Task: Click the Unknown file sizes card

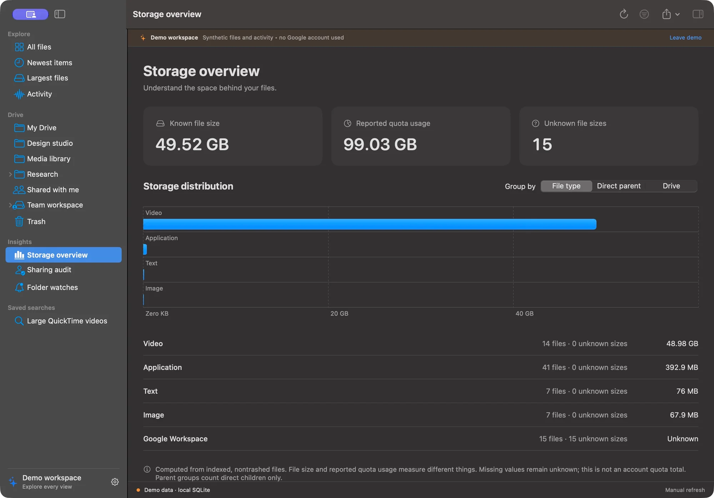Action: tap(609, 136)
